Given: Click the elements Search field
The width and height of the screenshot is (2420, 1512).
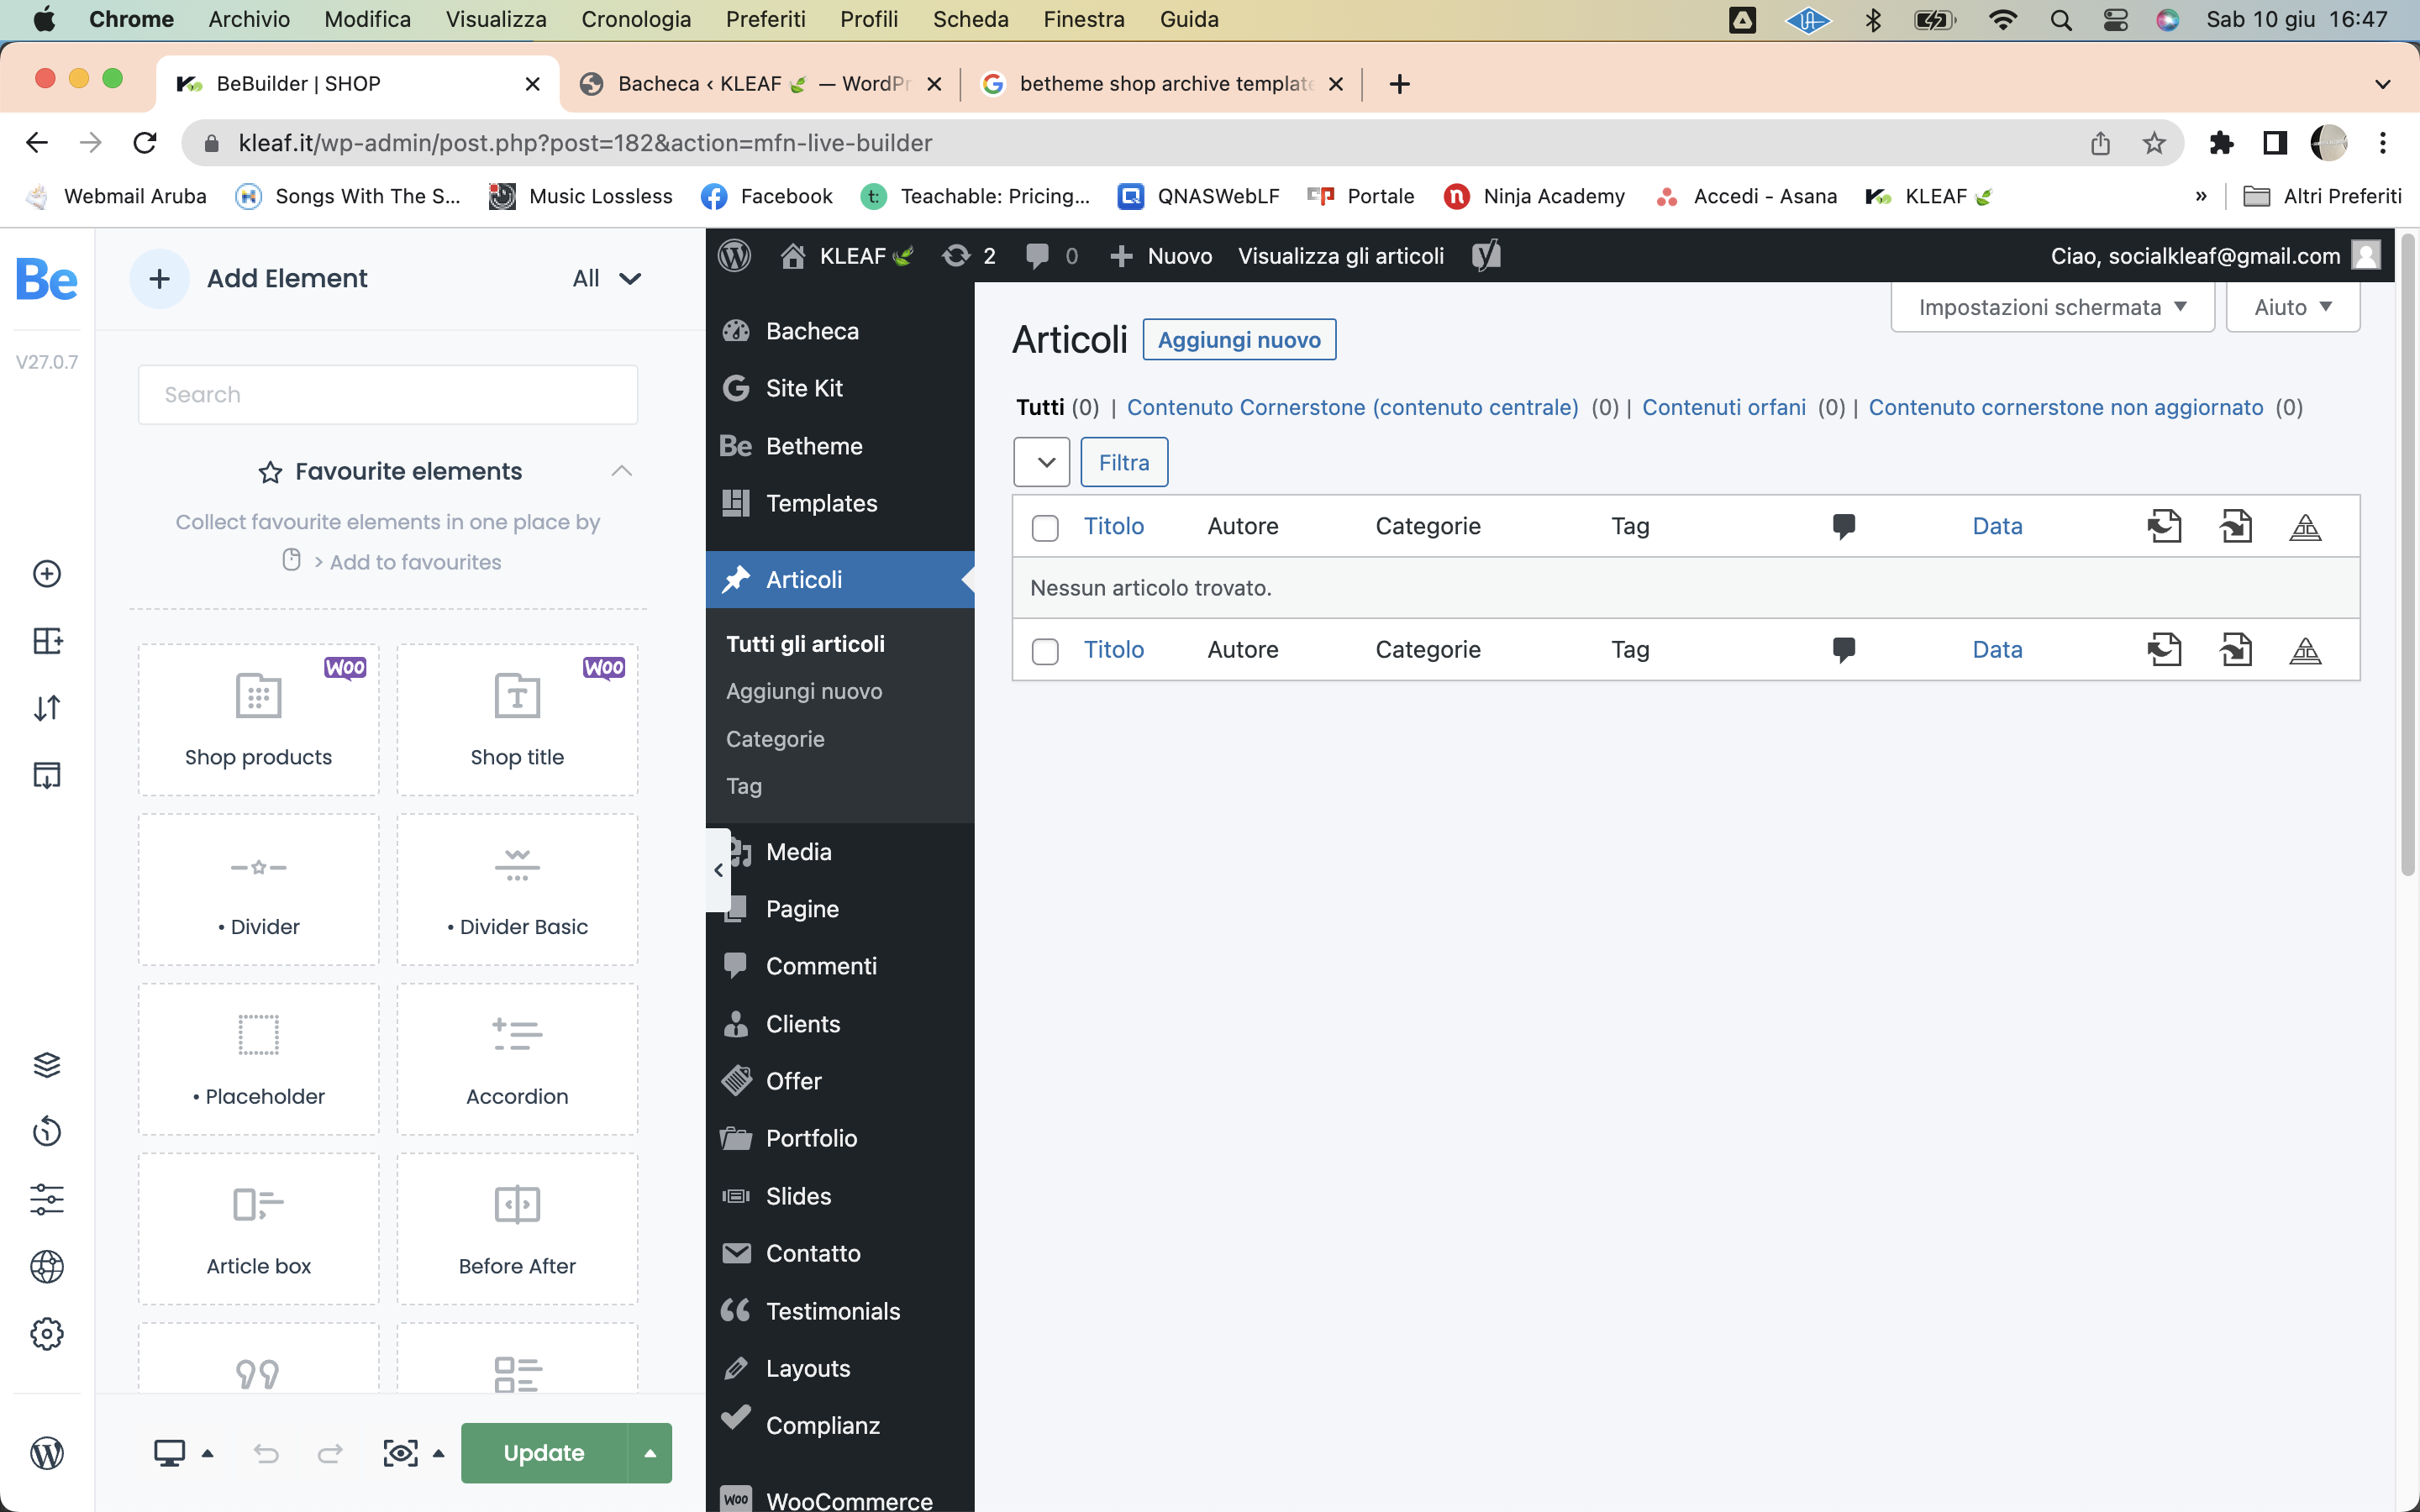Looking at the screenshot, I should 388,395.
